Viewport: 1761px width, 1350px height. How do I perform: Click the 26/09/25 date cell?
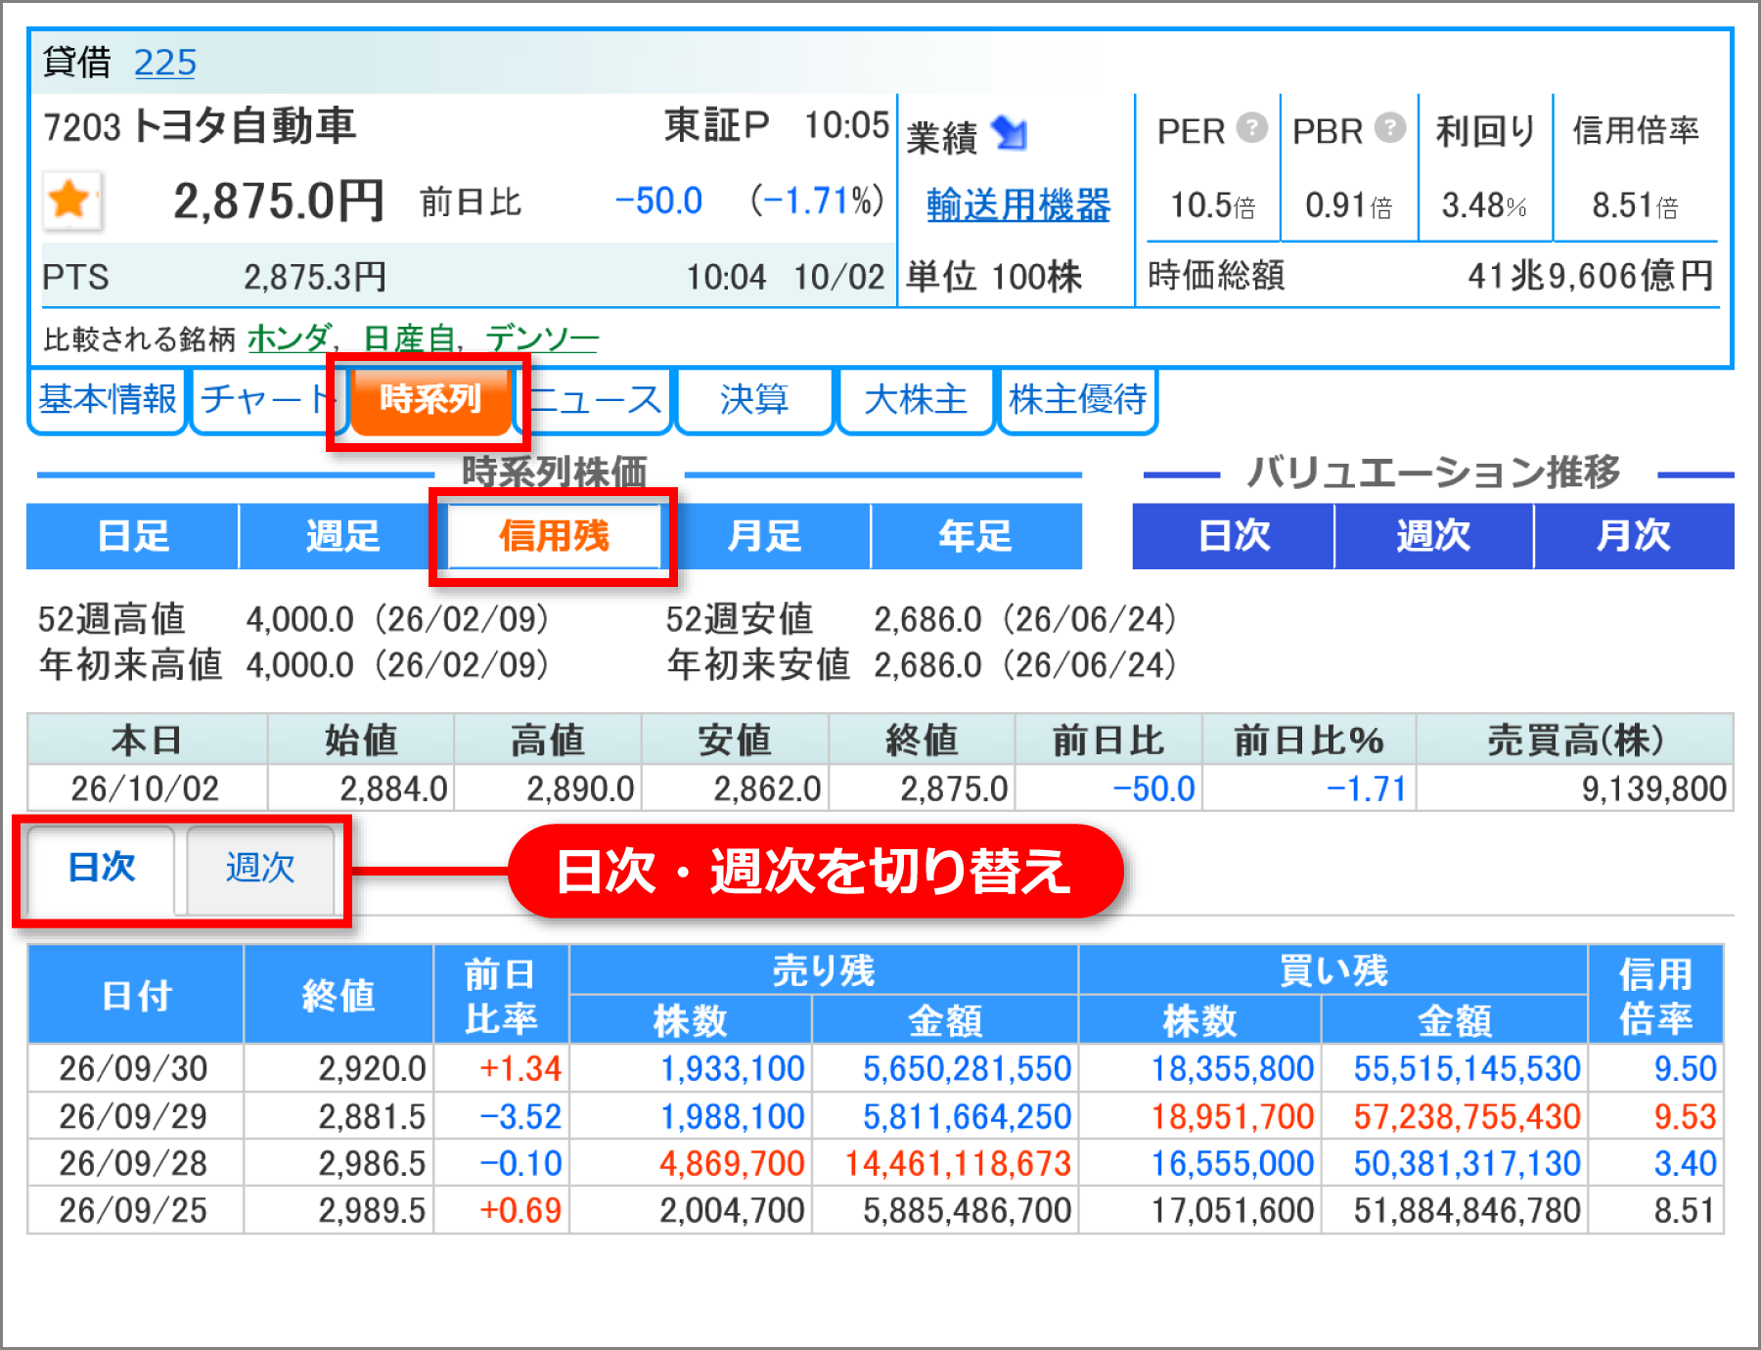[x=134, y=1210]
